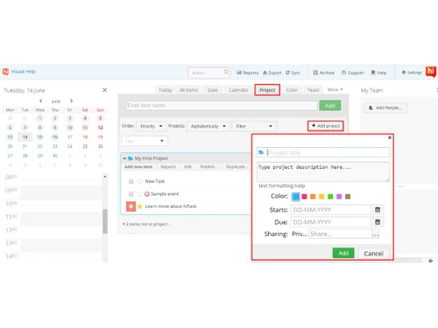Open the More tab dropdown
This screenshot has width=438, height=328.
[x=335, y=89]
